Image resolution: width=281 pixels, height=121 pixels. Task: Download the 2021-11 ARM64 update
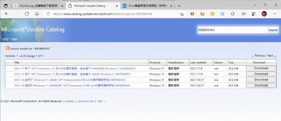click(x=261, y=68)
